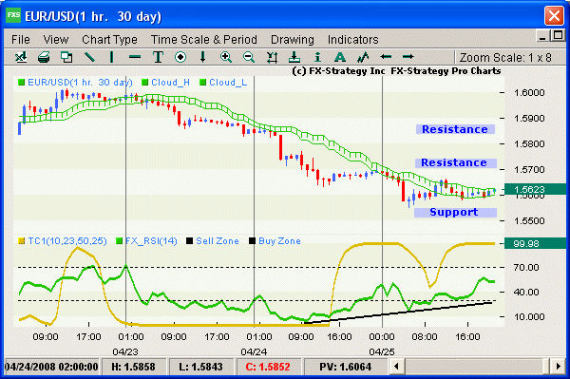Click the current price tag 1.5623
This screenshot has height=379, width=570.
pos(534,189)
